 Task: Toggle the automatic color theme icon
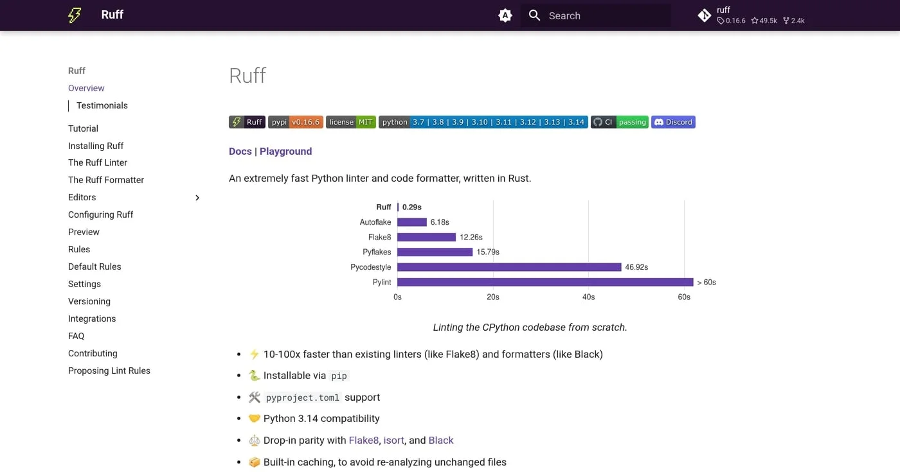[x=505, y=15]
